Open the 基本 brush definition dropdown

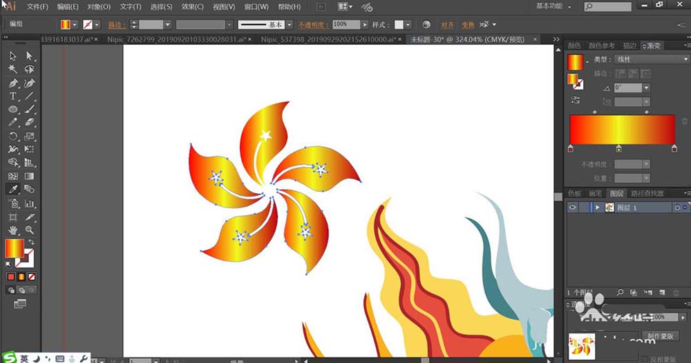290,25
